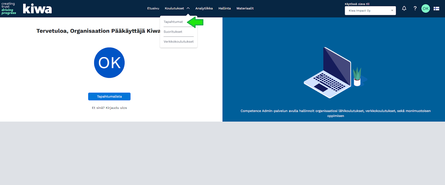Open the green OK user avatar menu

[x=426, y=9]
